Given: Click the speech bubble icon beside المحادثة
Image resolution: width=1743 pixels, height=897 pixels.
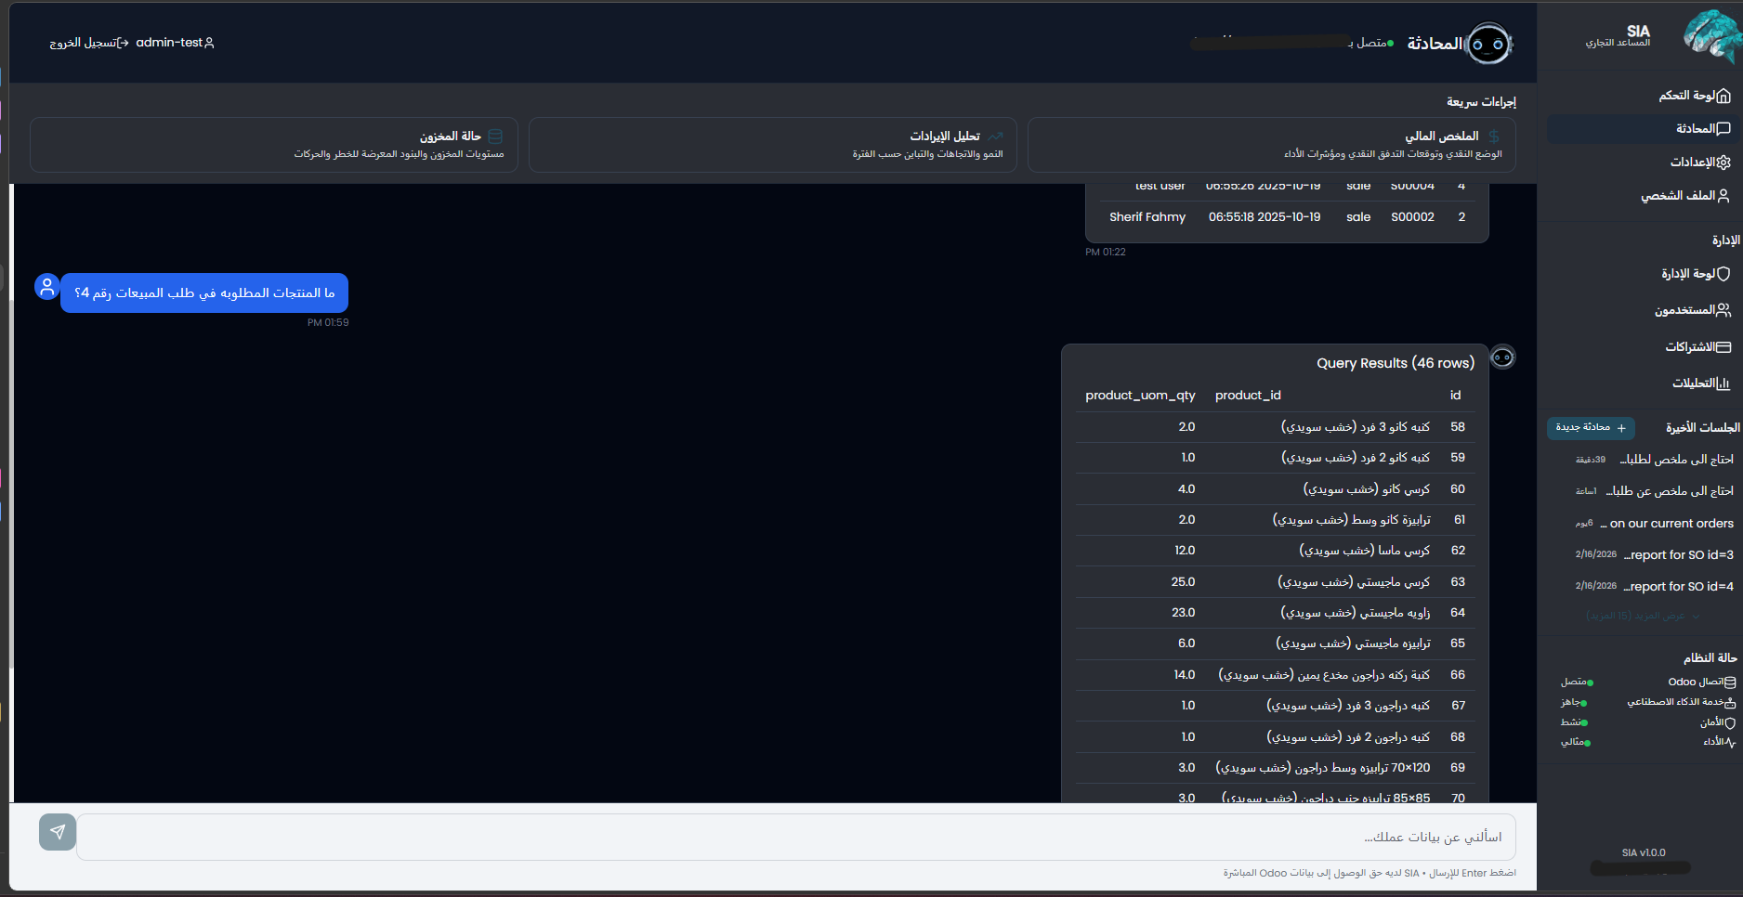Looking at the screenshot, I should 1723,129.
